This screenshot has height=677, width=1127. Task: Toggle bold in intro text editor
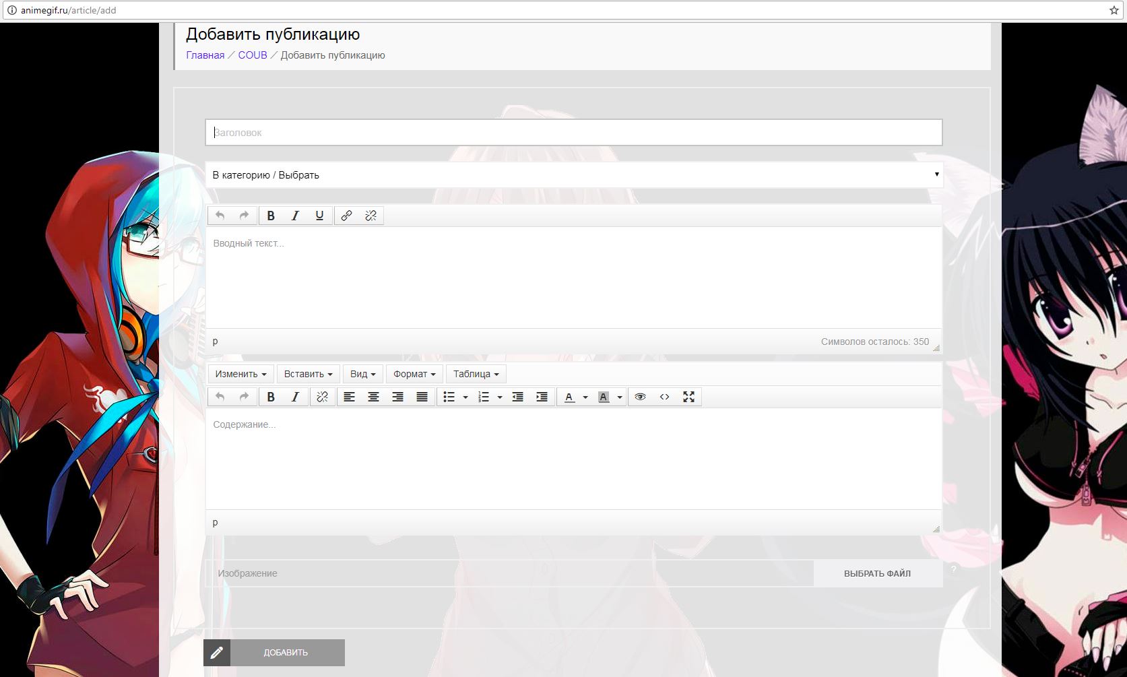271,216
